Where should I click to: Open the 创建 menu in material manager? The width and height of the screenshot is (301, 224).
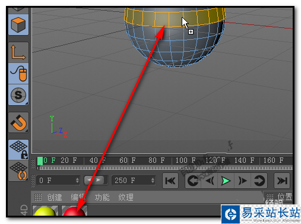click(55, 197)
